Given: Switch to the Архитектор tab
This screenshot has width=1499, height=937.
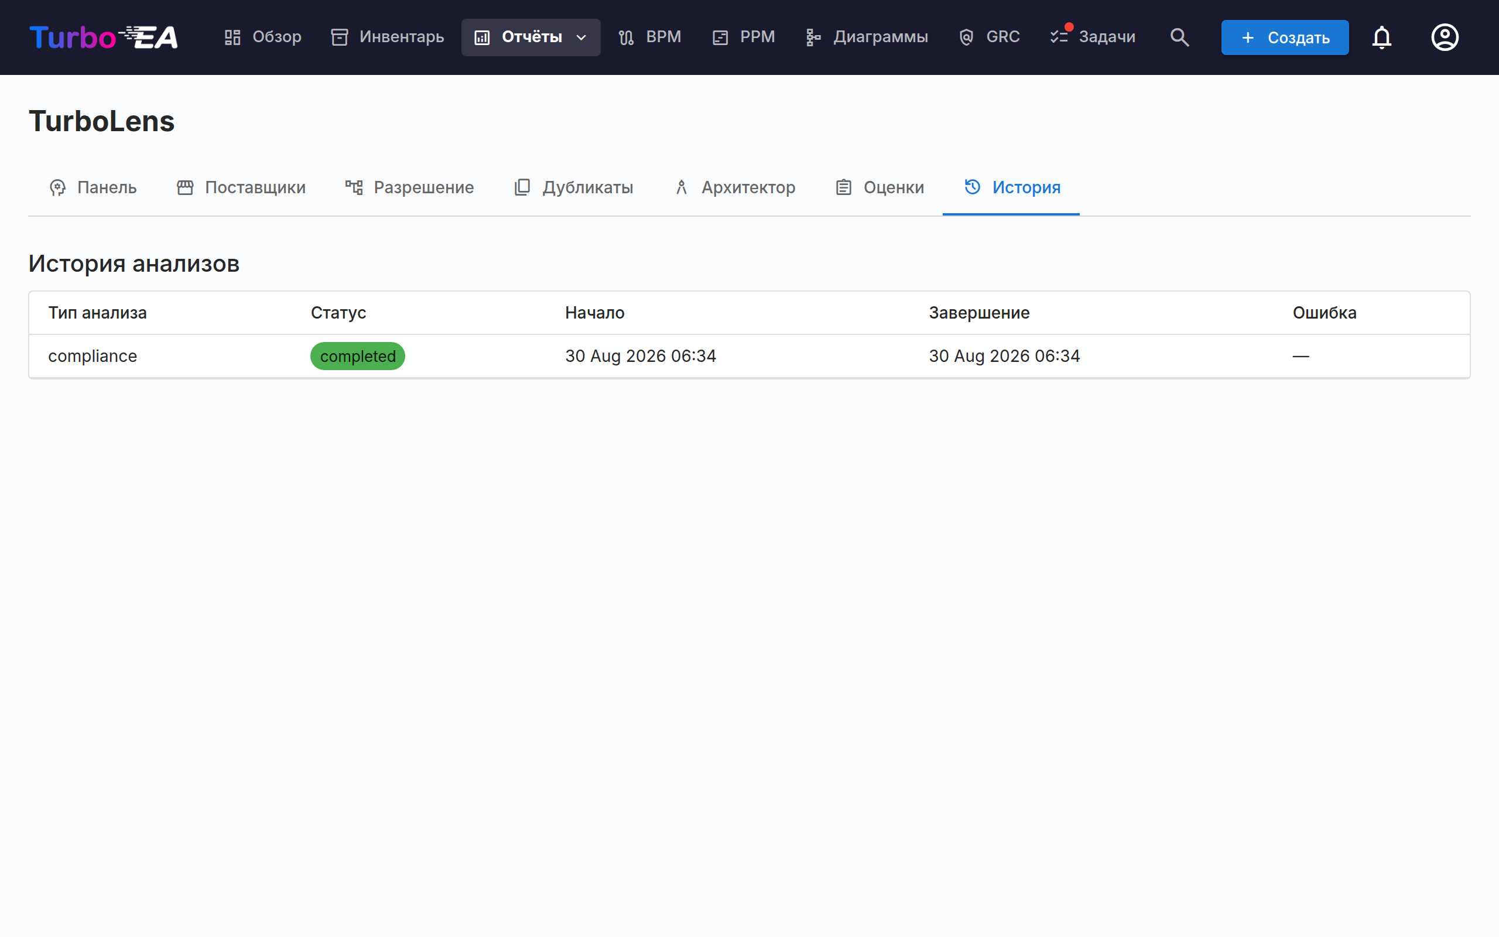Looking at the screenshot, I should click(x=734, y=187).
